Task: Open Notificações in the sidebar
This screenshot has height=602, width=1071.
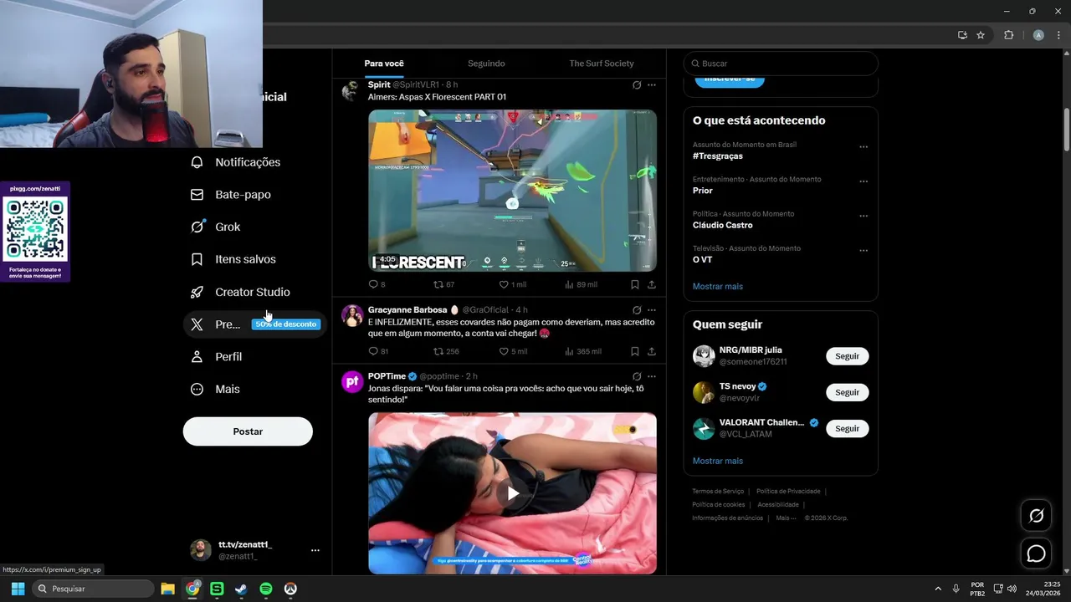Action: click(x=237, y=162)
